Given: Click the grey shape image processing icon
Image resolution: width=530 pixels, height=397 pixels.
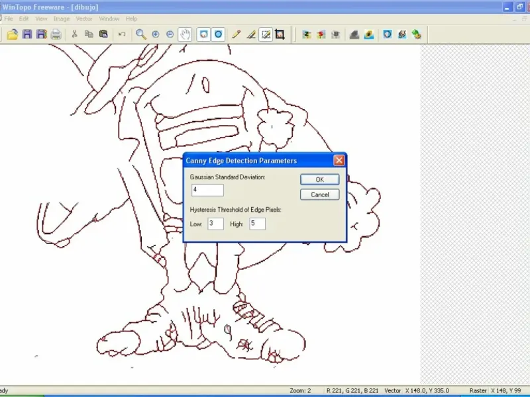Looking at the screenshot, I should [x=354, y=34].
